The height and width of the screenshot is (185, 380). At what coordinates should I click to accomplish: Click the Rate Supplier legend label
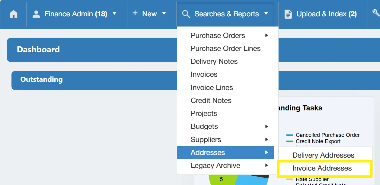pos(312,179)
